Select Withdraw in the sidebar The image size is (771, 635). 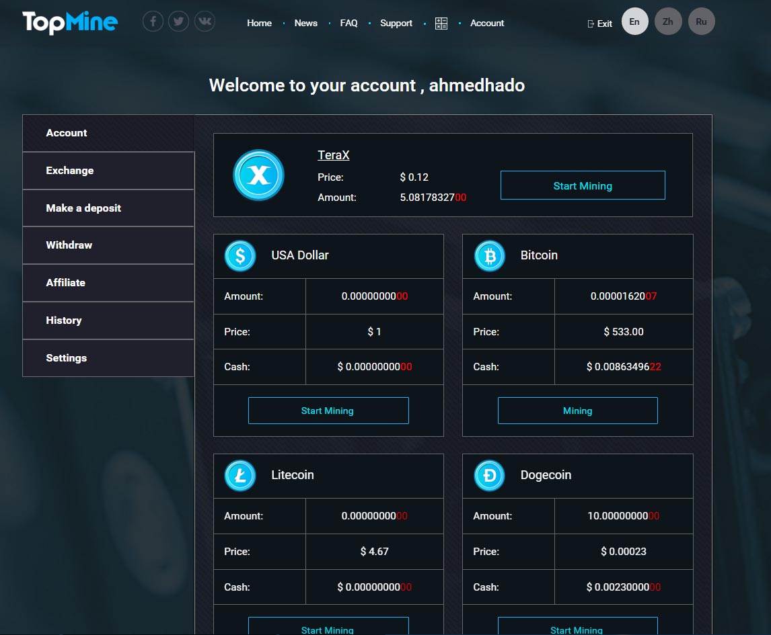pyautogui.click(x=108, y=245)
